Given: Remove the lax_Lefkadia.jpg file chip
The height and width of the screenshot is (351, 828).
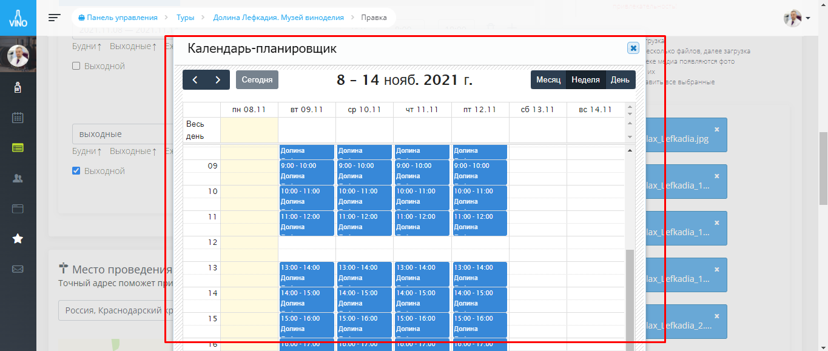Looking at the screenshot, I should tap(716, 129).
